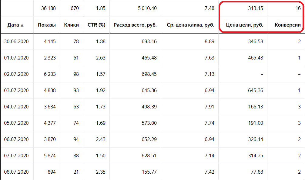
Task: Click the Цена цели, руб. header
Action: pos(244,25)
